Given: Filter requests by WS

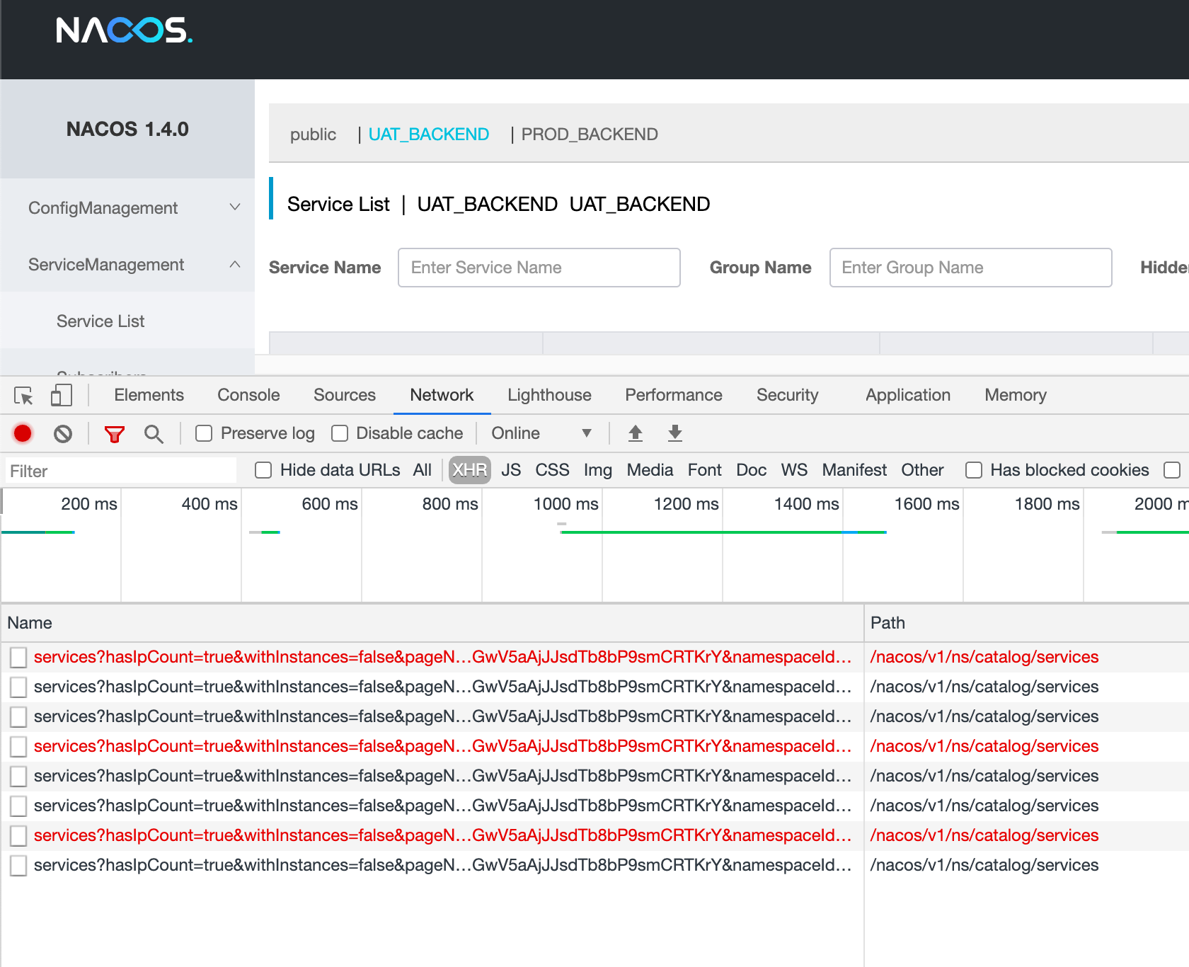Looking at the screenshot, I should pos(794,470).
